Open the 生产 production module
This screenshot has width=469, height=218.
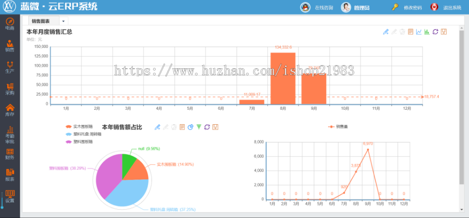pyautogui.click(x=9, y=67)
